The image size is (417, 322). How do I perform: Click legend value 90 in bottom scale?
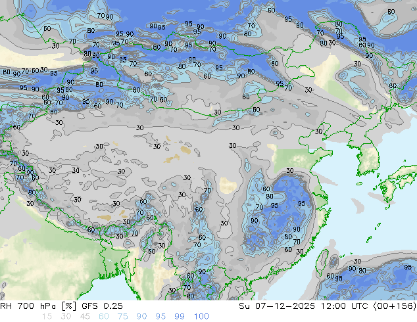click(x=141, y=317)
